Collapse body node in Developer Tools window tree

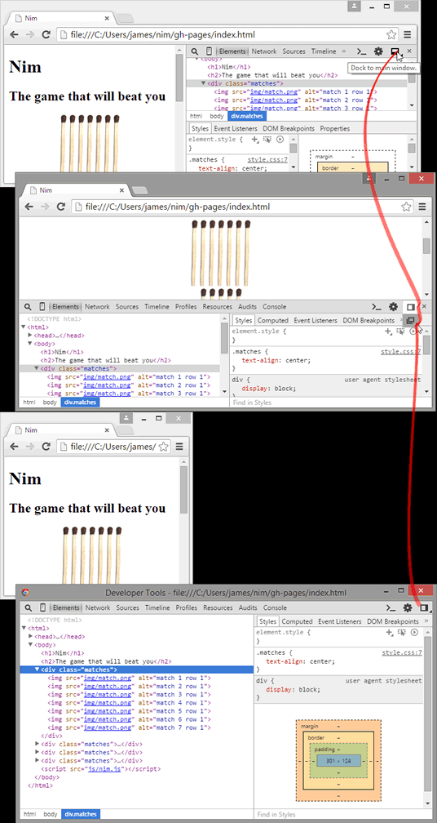click(x=30, y=644)
